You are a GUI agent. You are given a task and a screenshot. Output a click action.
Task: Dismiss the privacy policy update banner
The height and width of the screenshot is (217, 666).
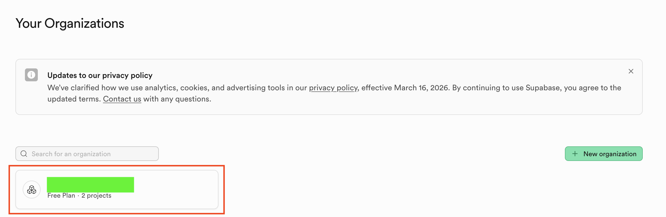(x=631, y=71)
